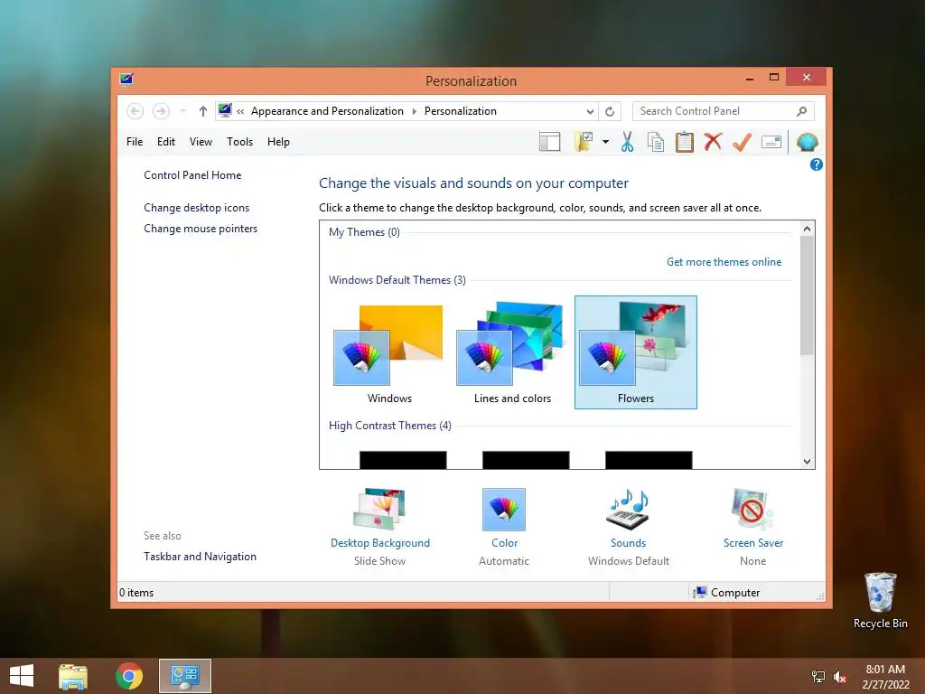Screen dimensions: 925x694
Task: Click the Forward navigation arrow
Action: (x=161, y=111)
